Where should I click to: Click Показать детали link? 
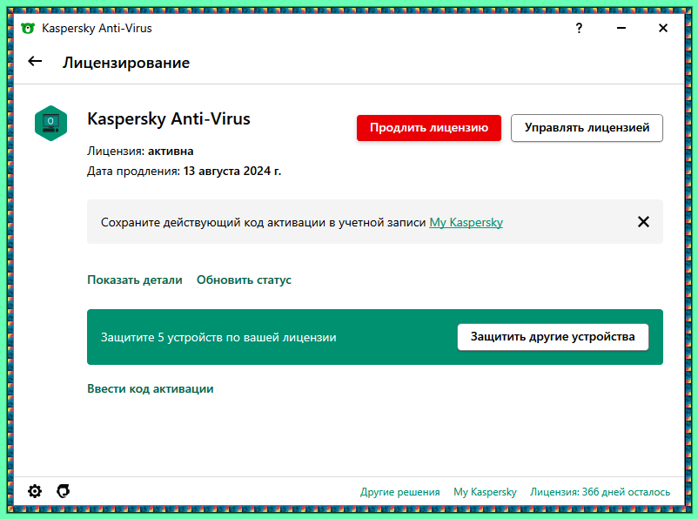click(135, 280)
